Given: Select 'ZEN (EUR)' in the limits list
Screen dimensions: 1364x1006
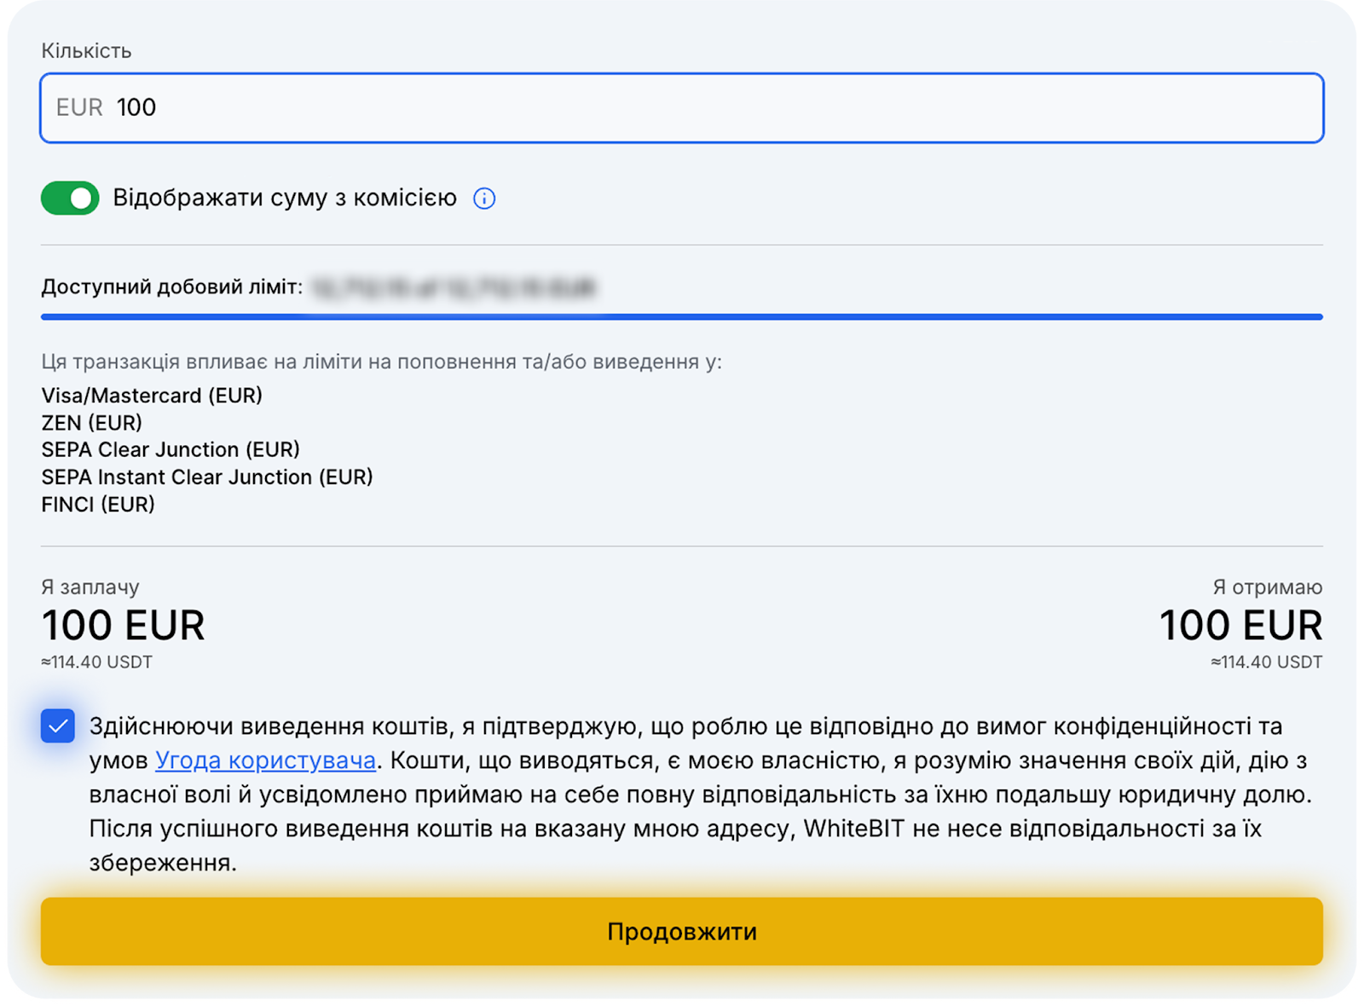Looking at the screenshot, I should [92, 423].
